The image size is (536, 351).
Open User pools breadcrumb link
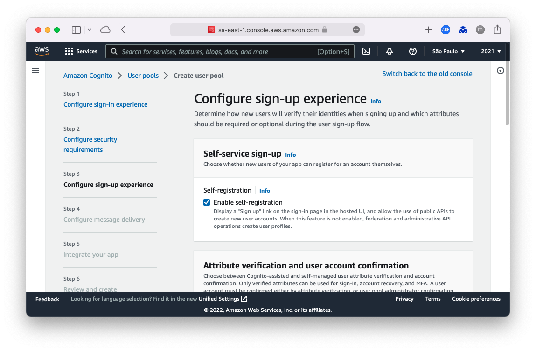(x=143, y=76)
